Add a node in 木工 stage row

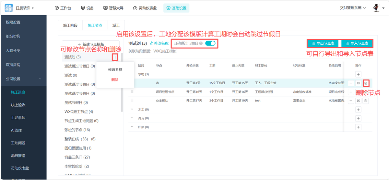tap(358, 110)
